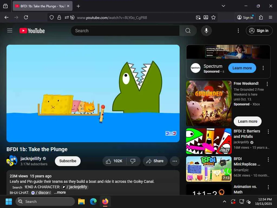Screen dimensions: 277x208
Task: Close the BFDI 1b tab
Action: (x=68, y=6)
